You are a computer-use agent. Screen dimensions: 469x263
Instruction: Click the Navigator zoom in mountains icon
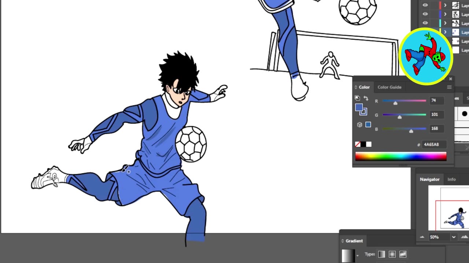click(464, 237)
